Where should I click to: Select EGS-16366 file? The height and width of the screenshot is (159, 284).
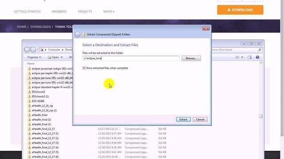tap(38, 101)
